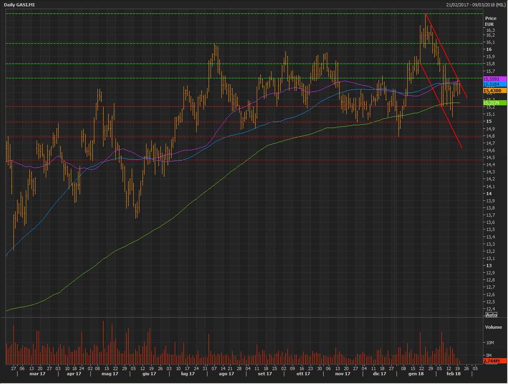Click the orange 15,4300 last price tag
Viewport: 508px width, 384px height.
pos(494,91)
